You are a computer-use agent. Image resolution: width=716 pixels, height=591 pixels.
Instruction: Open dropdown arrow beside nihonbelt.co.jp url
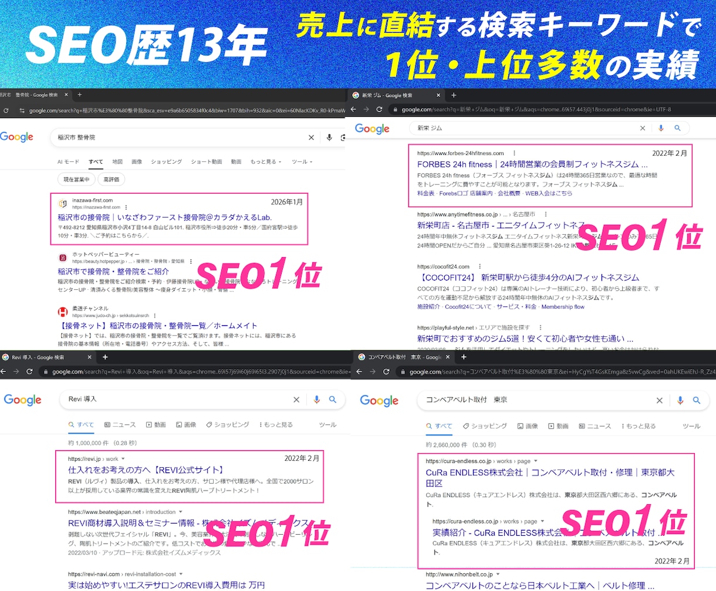point(498,575)
